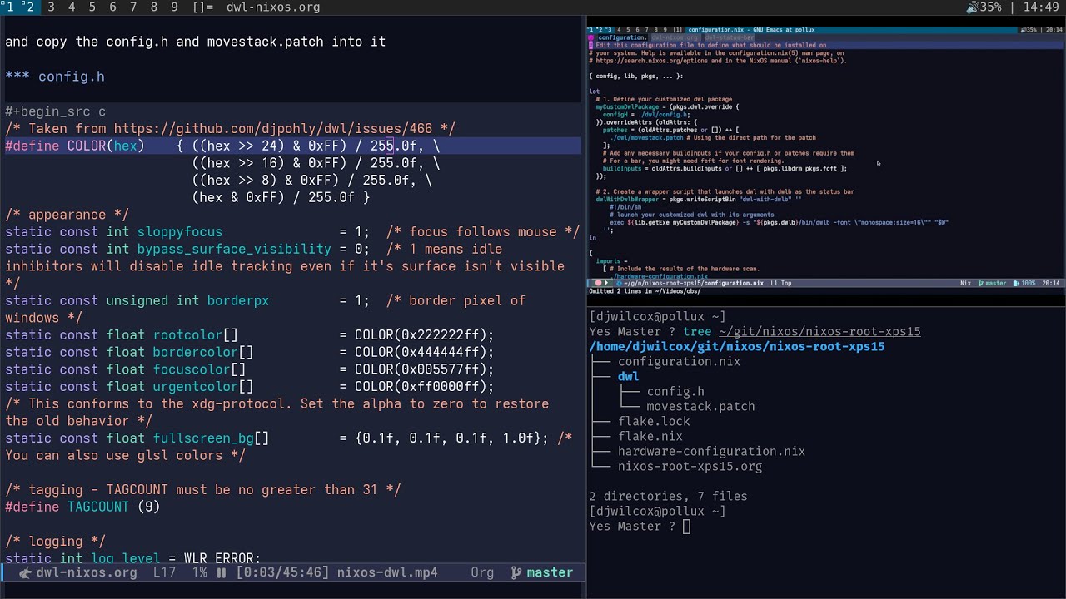Image resolution: width=1066 pixels, height=599 pixels.
Task: Click configuration.nix in terminal tree output
Action: click(x=679, y=361)
